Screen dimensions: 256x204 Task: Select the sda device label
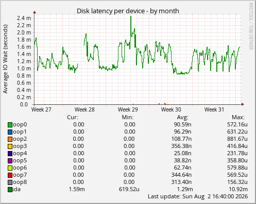16,189
